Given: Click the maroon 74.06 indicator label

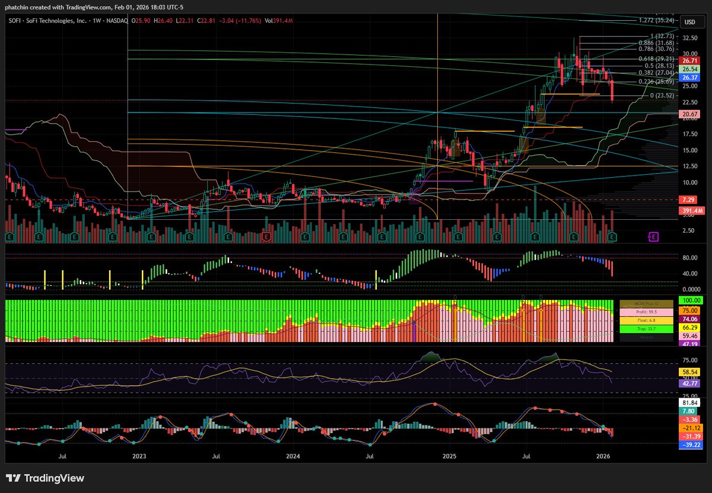Looking at the screenshot, I should click(x=689, y=318).
